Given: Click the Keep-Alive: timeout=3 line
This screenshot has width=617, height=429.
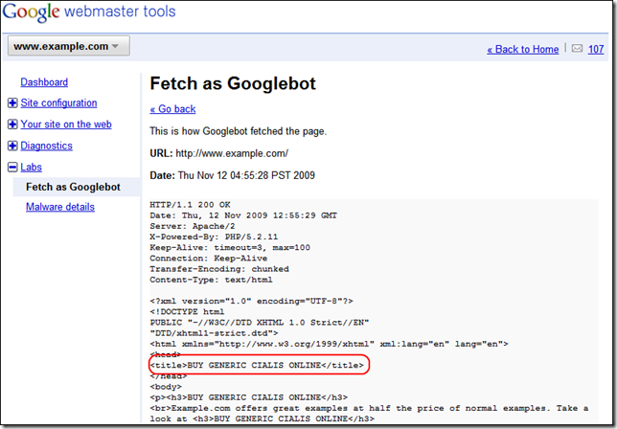Looking at the screenshot, I should coord(230,248).
